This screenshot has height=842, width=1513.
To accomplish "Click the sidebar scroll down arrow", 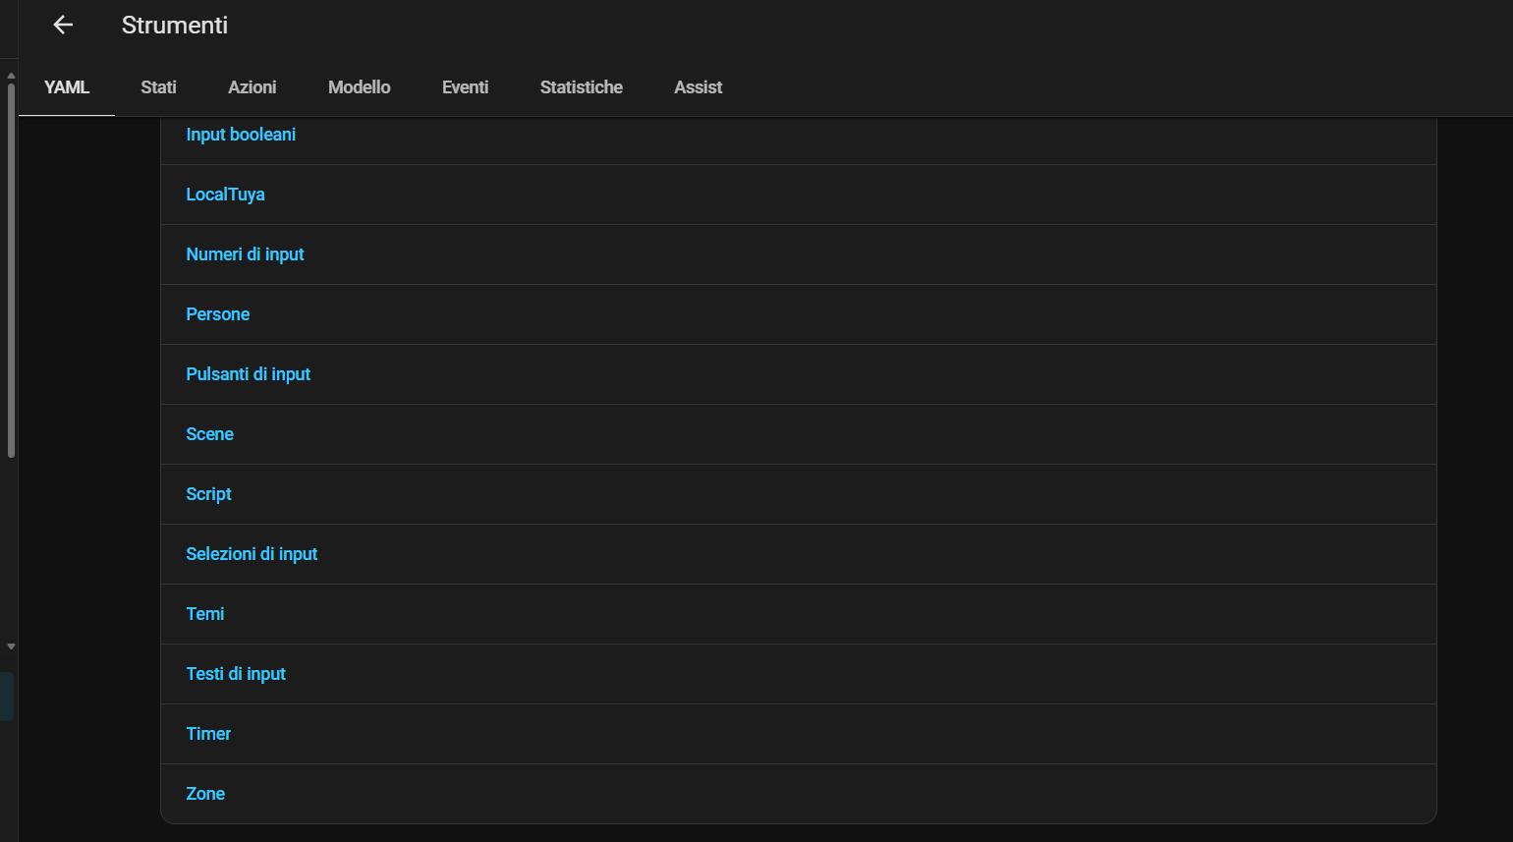I will pos(11,646).
